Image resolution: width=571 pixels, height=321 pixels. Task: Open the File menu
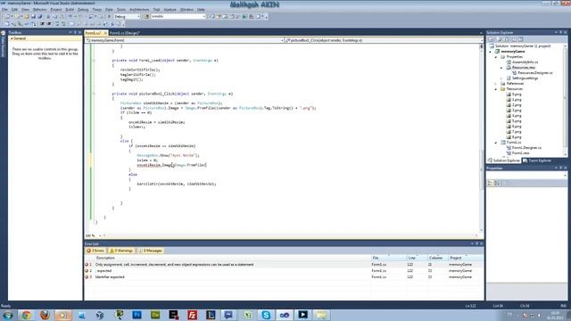coord(4,10)
